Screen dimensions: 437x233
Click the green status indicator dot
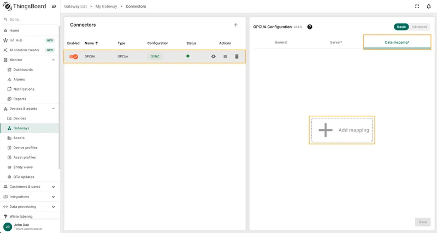188,56
